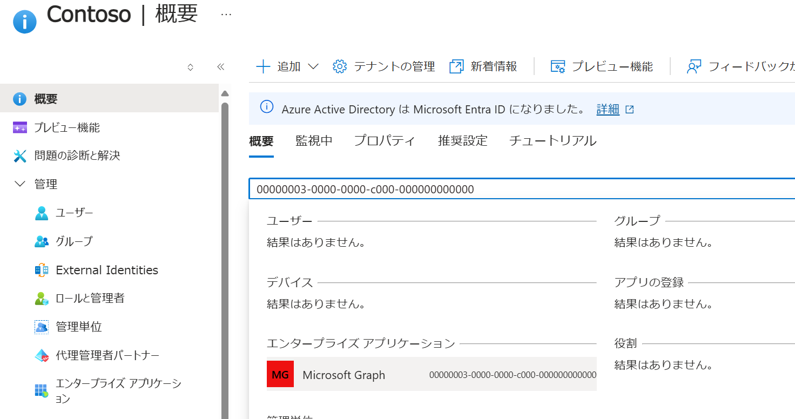Collapse the 管理 section chevron
The width and height of the screenshot is (795, 419).
click(20, 184)
